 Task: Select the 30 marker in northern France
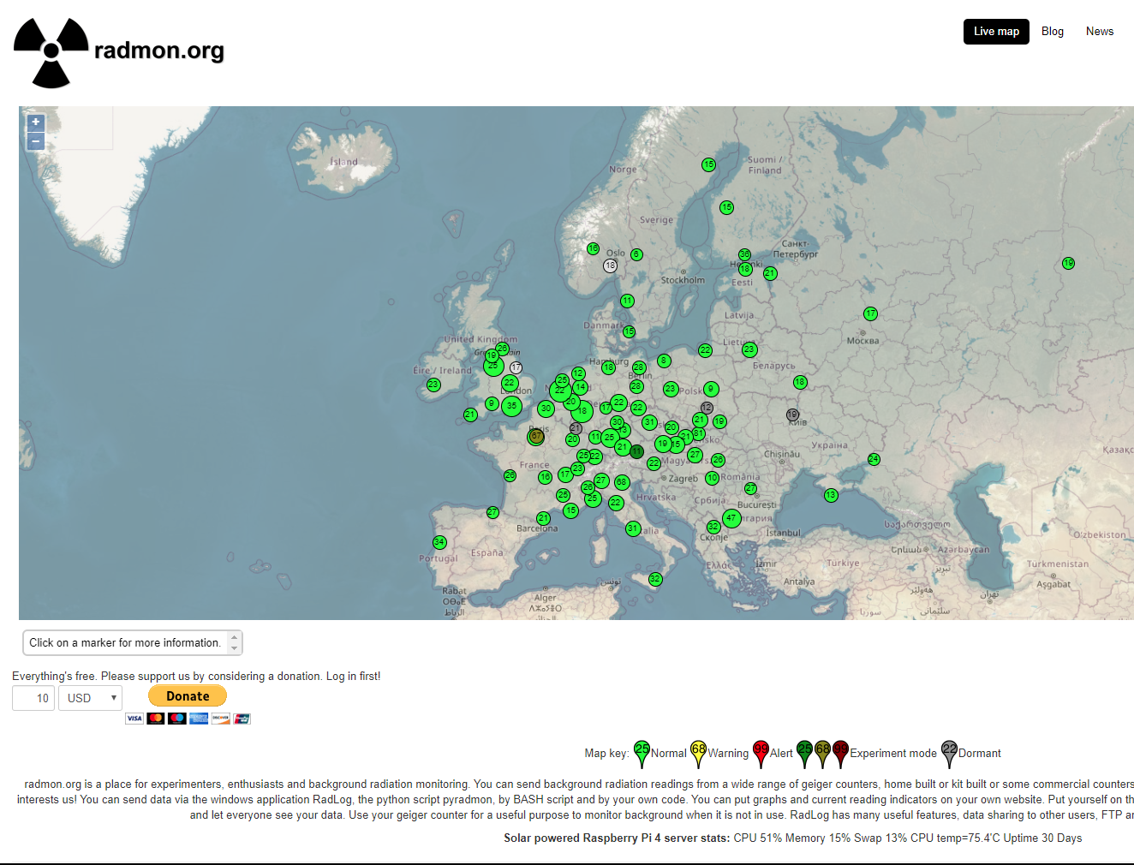coord(546,409)
